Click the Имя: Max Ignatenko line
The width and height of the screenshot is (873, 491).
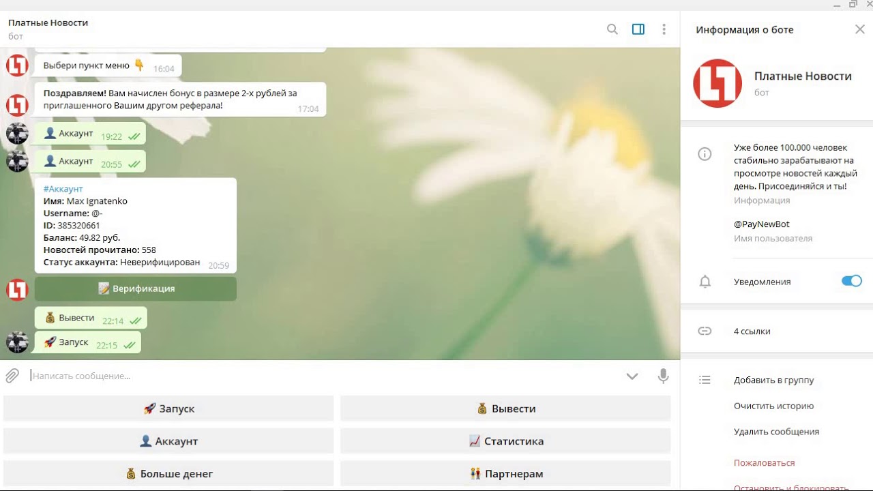[85, 201]
